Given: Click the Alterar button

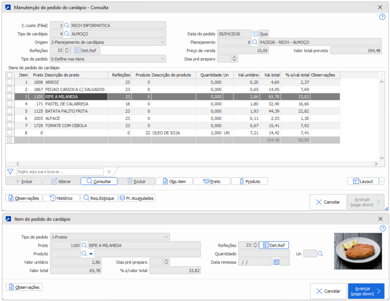Looking at the screenshot, I should (61, 181).
